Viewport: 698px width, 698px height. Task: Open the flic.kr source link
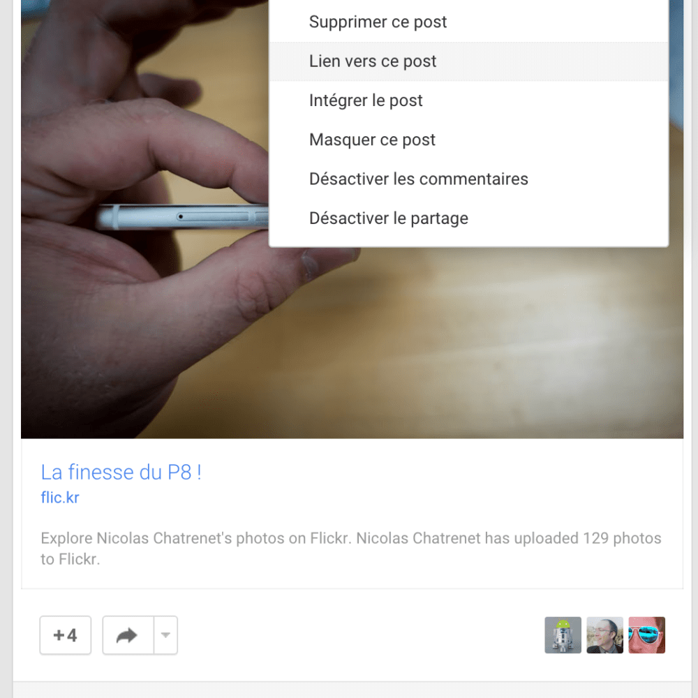(59, 498)
